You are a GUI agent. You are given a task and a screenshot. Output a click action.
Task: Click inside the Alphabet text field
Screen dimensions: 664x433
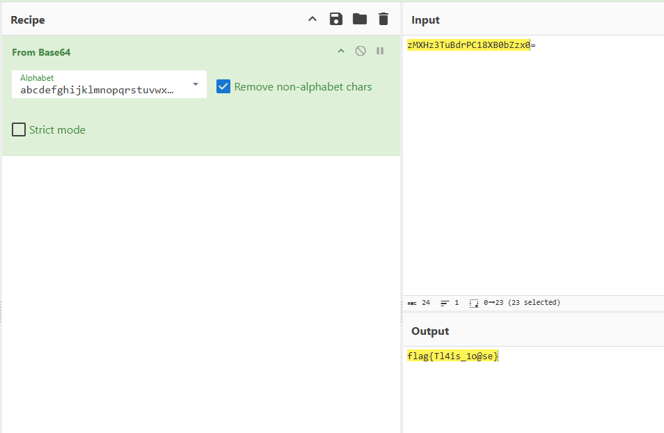pyautogui.click(x=97, y=90)
